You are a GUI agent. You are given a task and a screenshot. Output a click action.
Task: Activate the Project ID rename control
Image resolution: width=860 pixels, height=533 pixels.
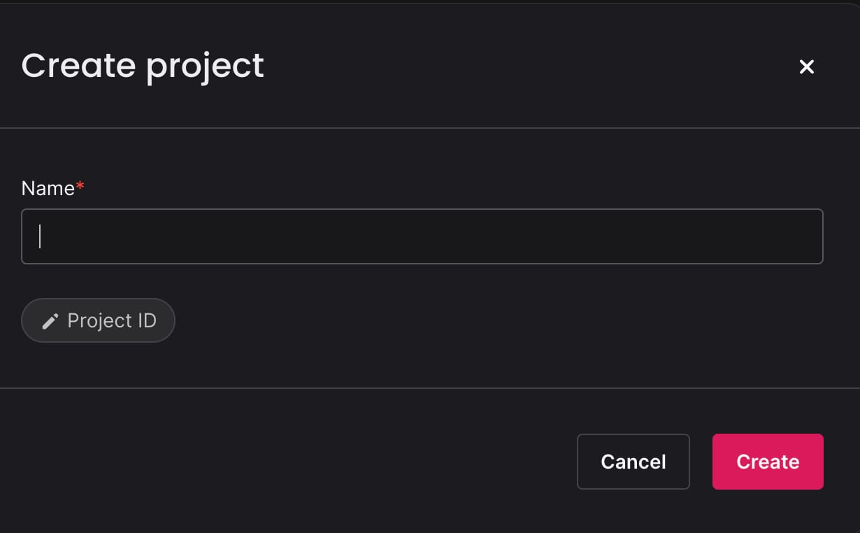98,320
